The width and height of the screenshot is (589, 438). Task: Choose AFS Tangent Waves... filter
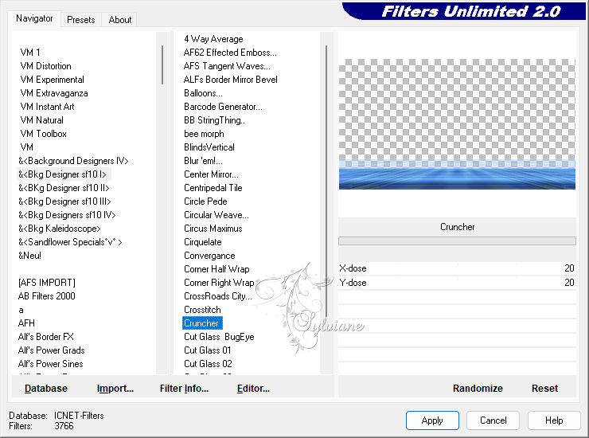pos(227,66)
